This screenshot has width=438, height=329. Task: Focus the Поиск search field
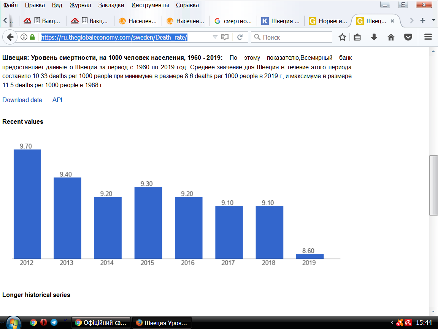click(x=292, y=37)
